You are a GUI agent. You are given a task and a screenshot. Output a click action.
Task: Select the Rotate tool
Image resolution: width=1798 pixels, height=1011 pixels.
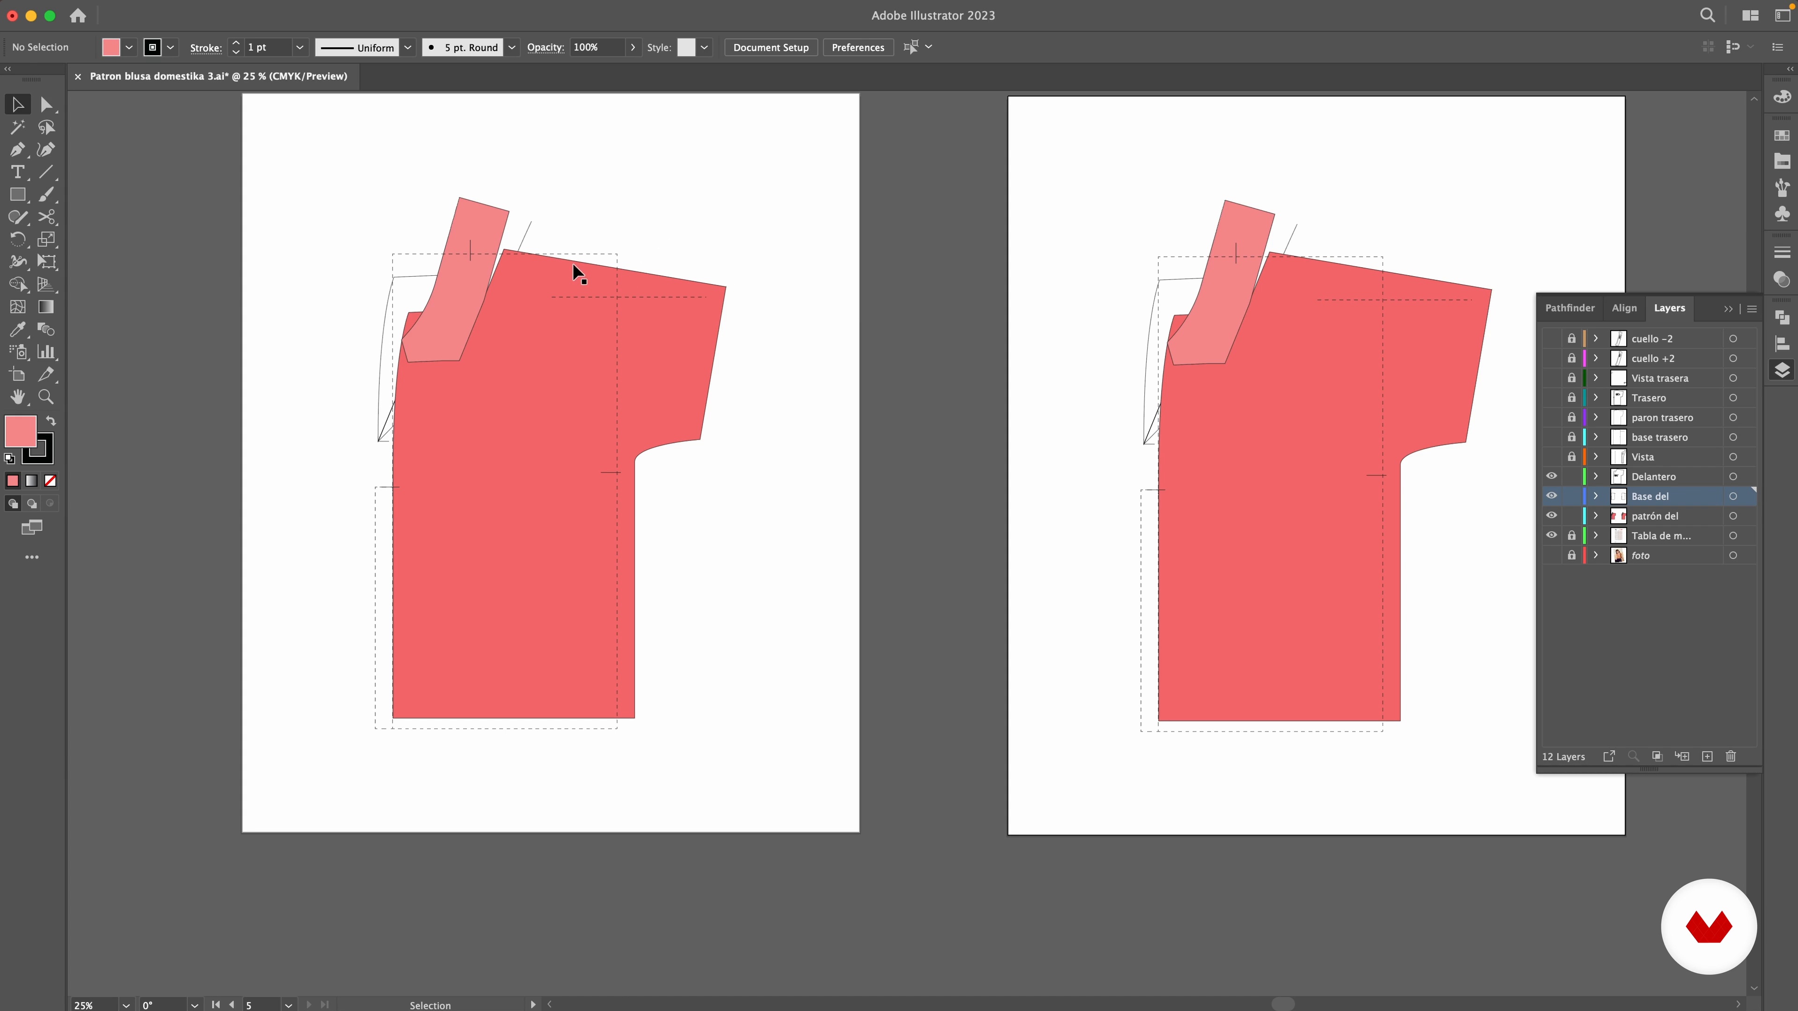17,239
